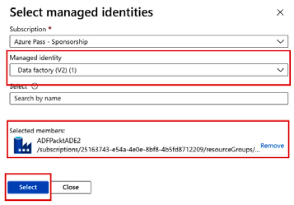Click the ellipsis ending the truncated resource path
This screenshot has width=294, height=205.
(x=257, y=150)
